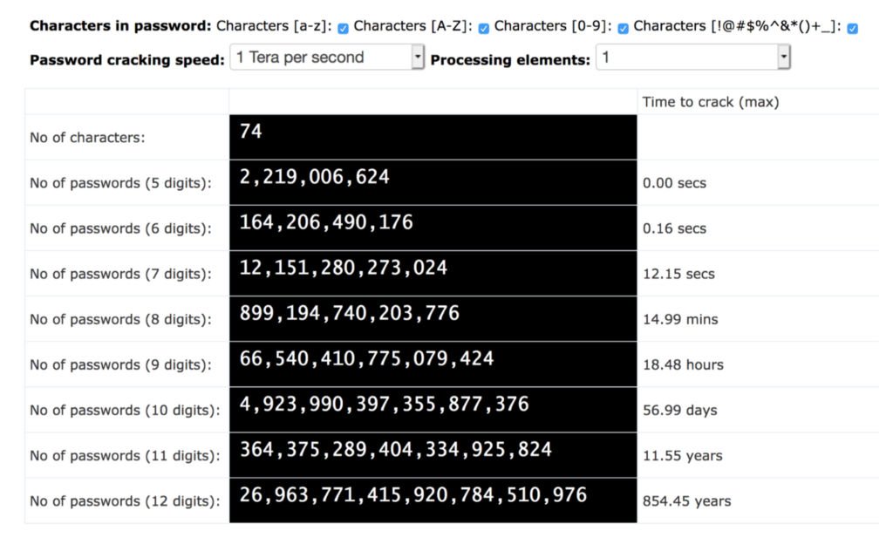The width and height of the screenshot is (893, 558).
Task: Uncheck the Characters [a-z] checkbox
Action: coord(343,29)
